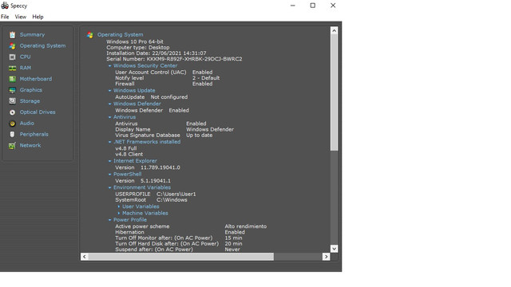The width and height of the screenshot is (511, 287).
Task: Click the Operating System Windows flag sidebar icon
Action: [13, 46]
